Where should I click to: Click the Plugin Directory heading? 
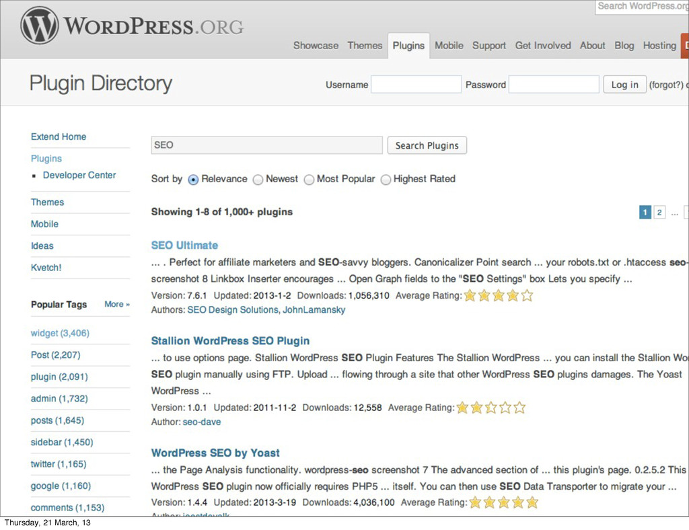[x=101, y=83]
